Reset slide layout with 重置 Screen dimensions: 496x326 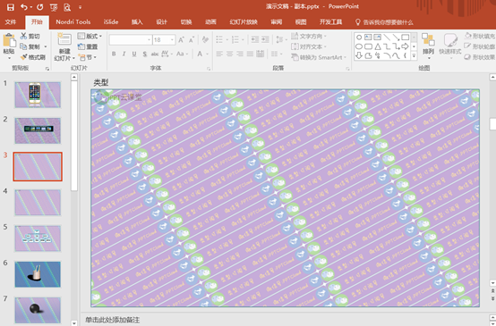click(x=88, y=46)
